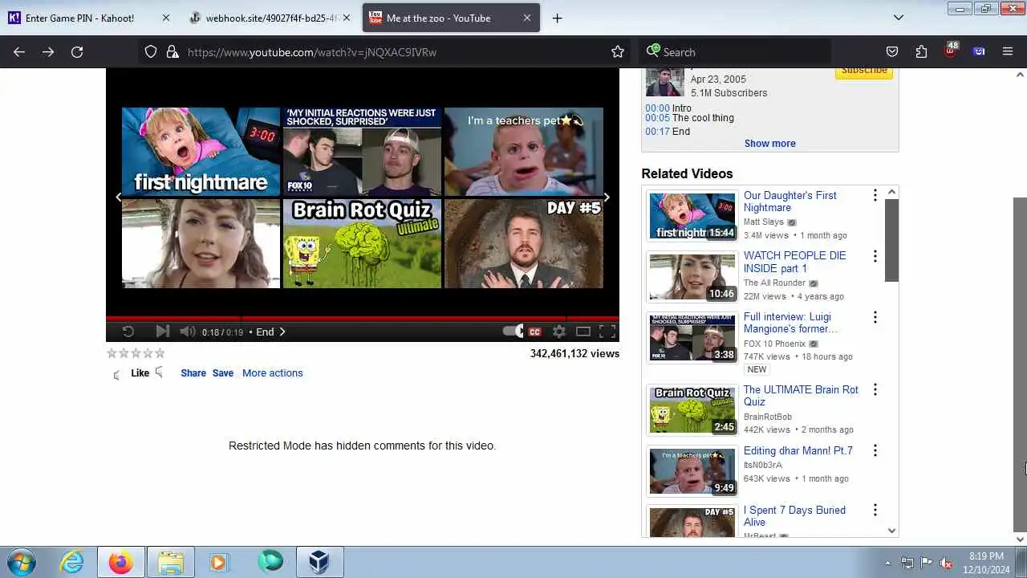Open the More actions menu
The width and height of the screenshot is (1027, 578).
pos(273,373)
